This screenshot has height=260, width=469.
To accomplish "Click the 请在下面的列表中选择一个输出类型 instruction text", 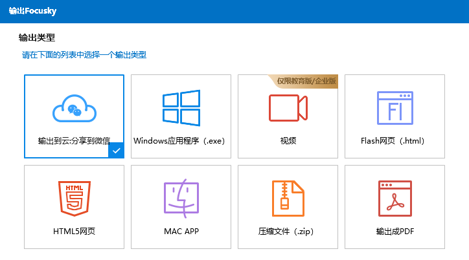I will coord(84,55).
